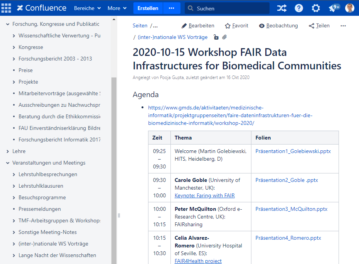Screen dimensions: 359x264
Task: Click the ellipsis next to Erstellen
Action: click(172, 8)
